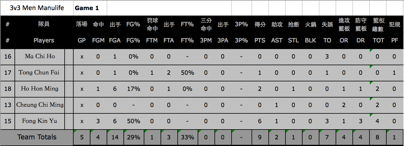Select player name cell 'Tong Chun Fai'
Image resolution: width=404 pixels, height=146 pixels.
coord(40,72)
